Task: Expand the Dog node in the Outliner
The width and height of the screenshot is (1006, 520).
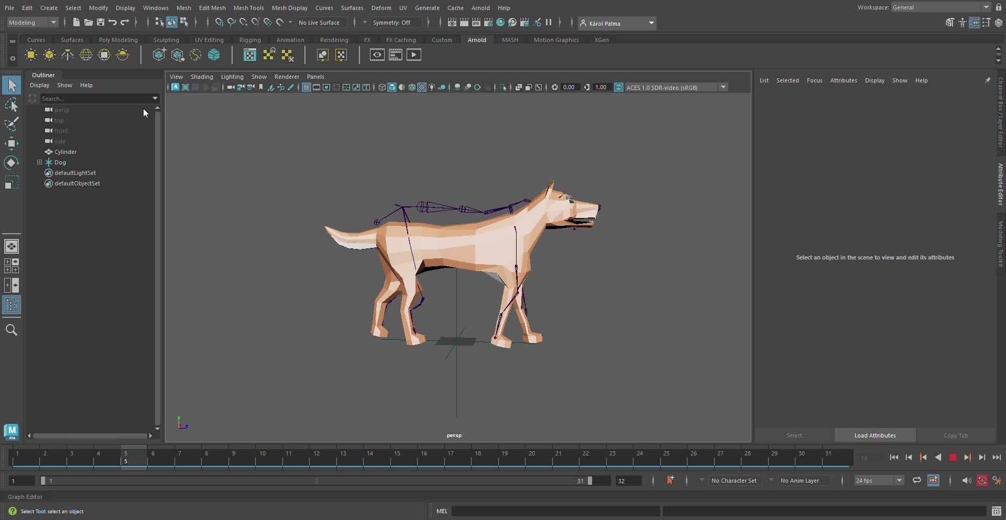Action: click(40, 162)
